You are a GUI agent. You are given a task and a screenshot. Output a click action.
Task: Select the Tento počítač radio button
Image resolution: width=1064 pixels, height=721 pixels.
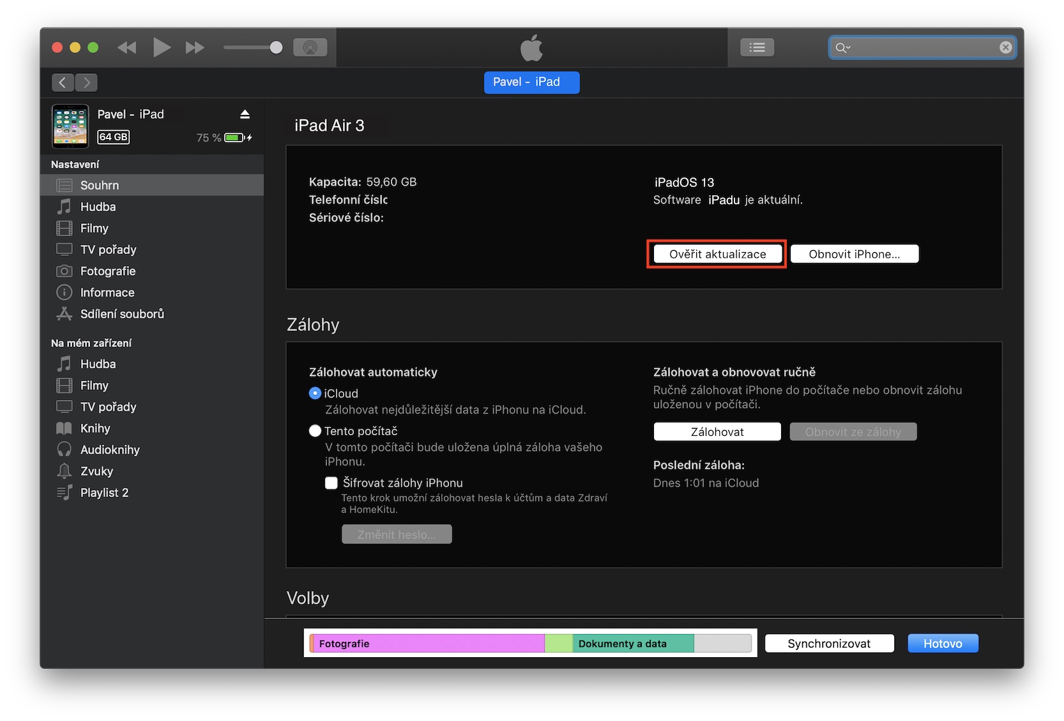tap(315, 431)
